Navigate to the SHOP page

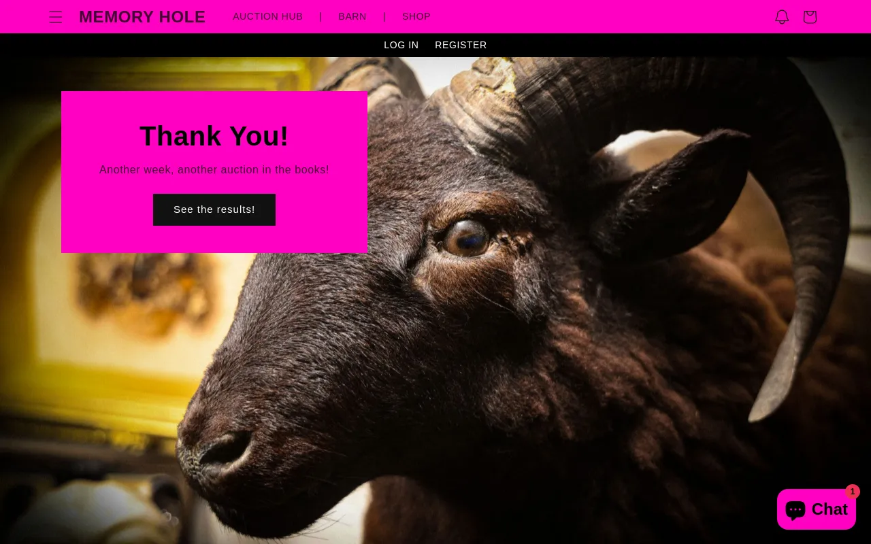pos(416,16)
